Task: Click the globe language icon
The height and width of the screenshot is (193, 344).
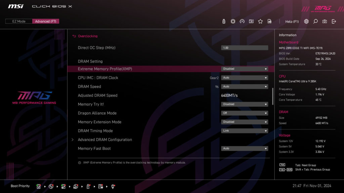Action: 306,21
